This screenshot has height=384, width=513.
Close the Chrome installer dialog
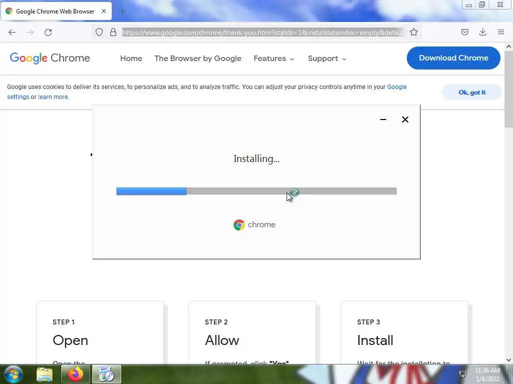[x=405, y=119]
